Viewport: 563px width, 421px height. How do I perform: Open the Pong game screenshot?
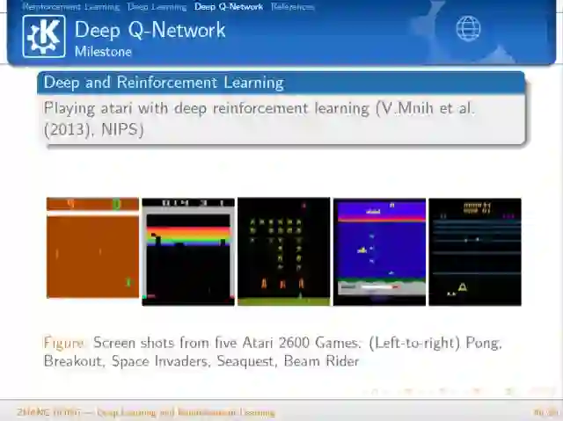click(x=92, y=248)
